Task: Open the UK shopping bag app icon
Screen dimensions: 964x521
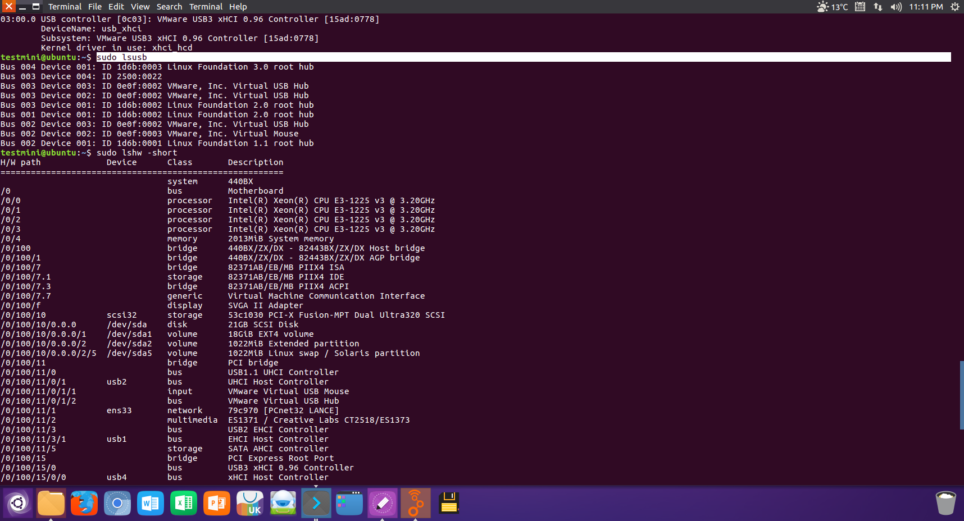Action: [x=250, y=503]
